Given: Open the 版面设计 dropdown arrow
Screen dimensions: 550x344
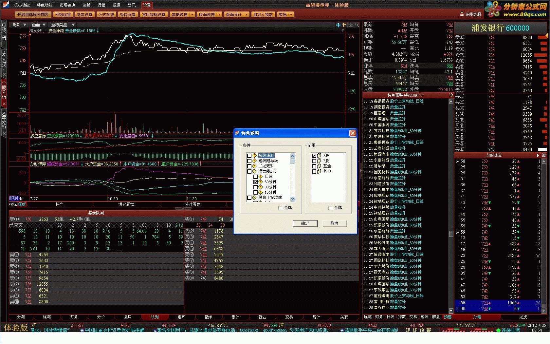Looking at the screenshot, I should pyautogui.click(x=246, y=14).
